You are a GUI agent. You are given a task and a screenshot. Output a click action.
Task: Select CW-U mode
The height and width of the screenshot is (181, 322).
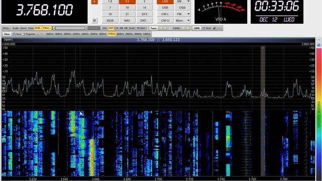(165, 21)
